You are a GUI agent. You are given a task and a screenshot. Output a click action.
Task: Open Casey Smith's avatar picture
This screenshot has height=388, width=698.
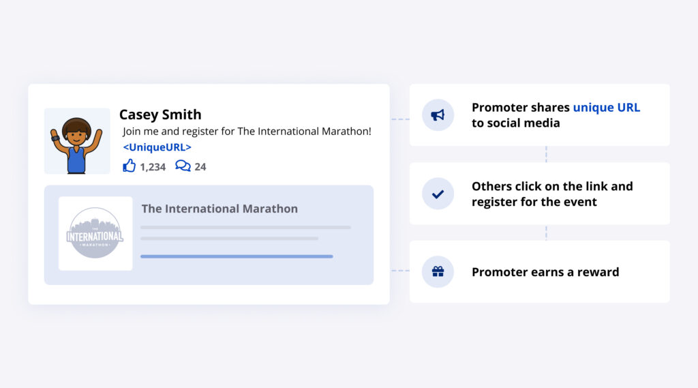(77, 141)
